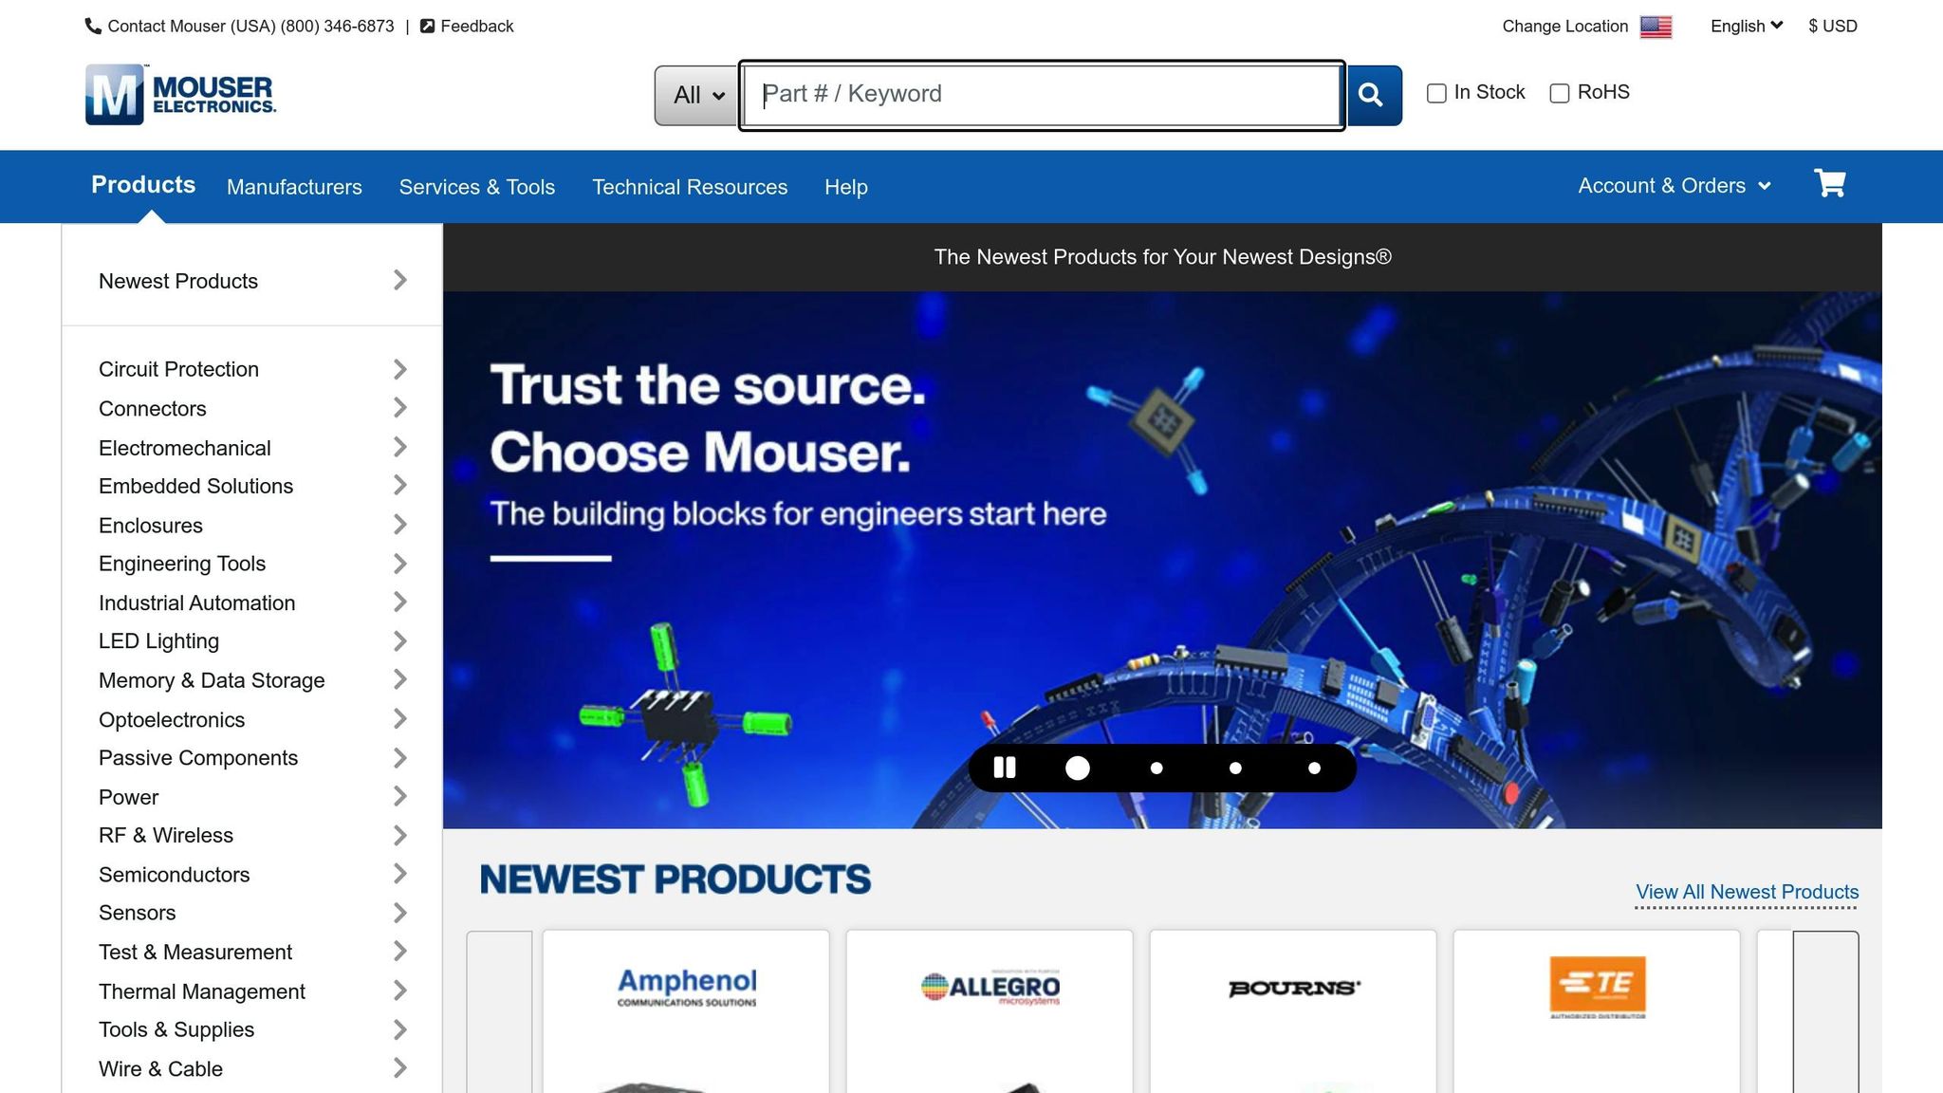Open the English language dropdown
This screenshot has width=1943, height=1093.
1746,27
